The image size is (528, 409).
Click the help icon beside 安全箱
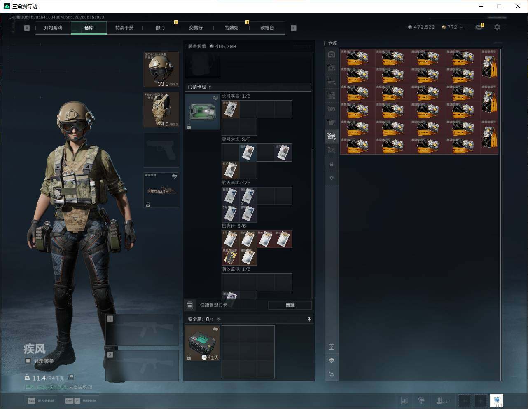(218, 319)
